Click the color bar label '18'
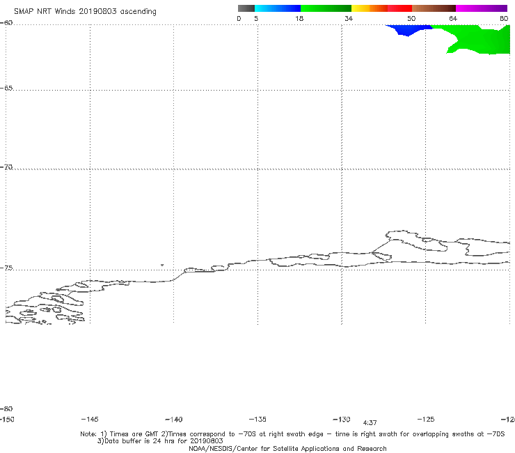The height and width of the screenshot is (453, 515). pos(299,18)
